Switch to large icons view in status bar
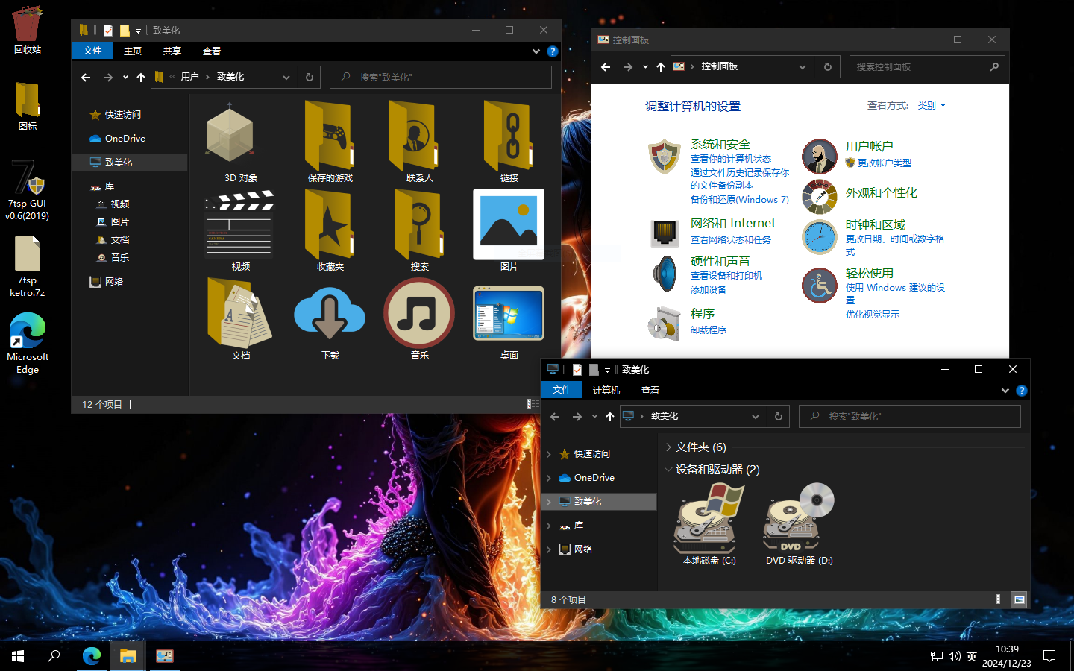Screen dimensions: 1074x671 (x=1019, y=599)
